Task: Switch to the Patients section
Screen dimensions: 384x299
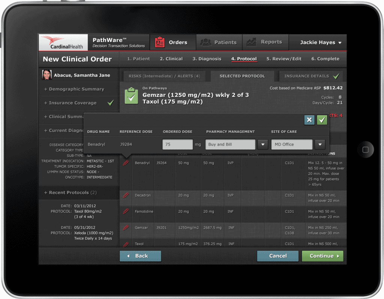Action: [x=219, y=42]
